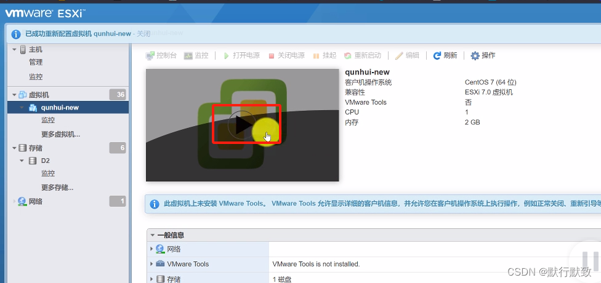Click the 监控 toolbar button

(196, 55)
